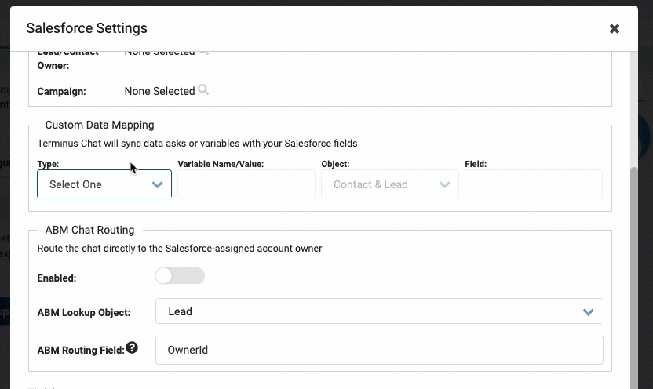Screen dimensions: 653x389
Task: Click the ABM Routing Field help icon
Action: tap(132, 347)
